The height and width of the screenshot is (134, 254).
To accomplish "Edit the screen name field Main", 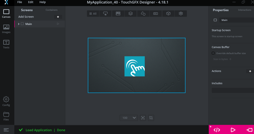I will point(237,20).
